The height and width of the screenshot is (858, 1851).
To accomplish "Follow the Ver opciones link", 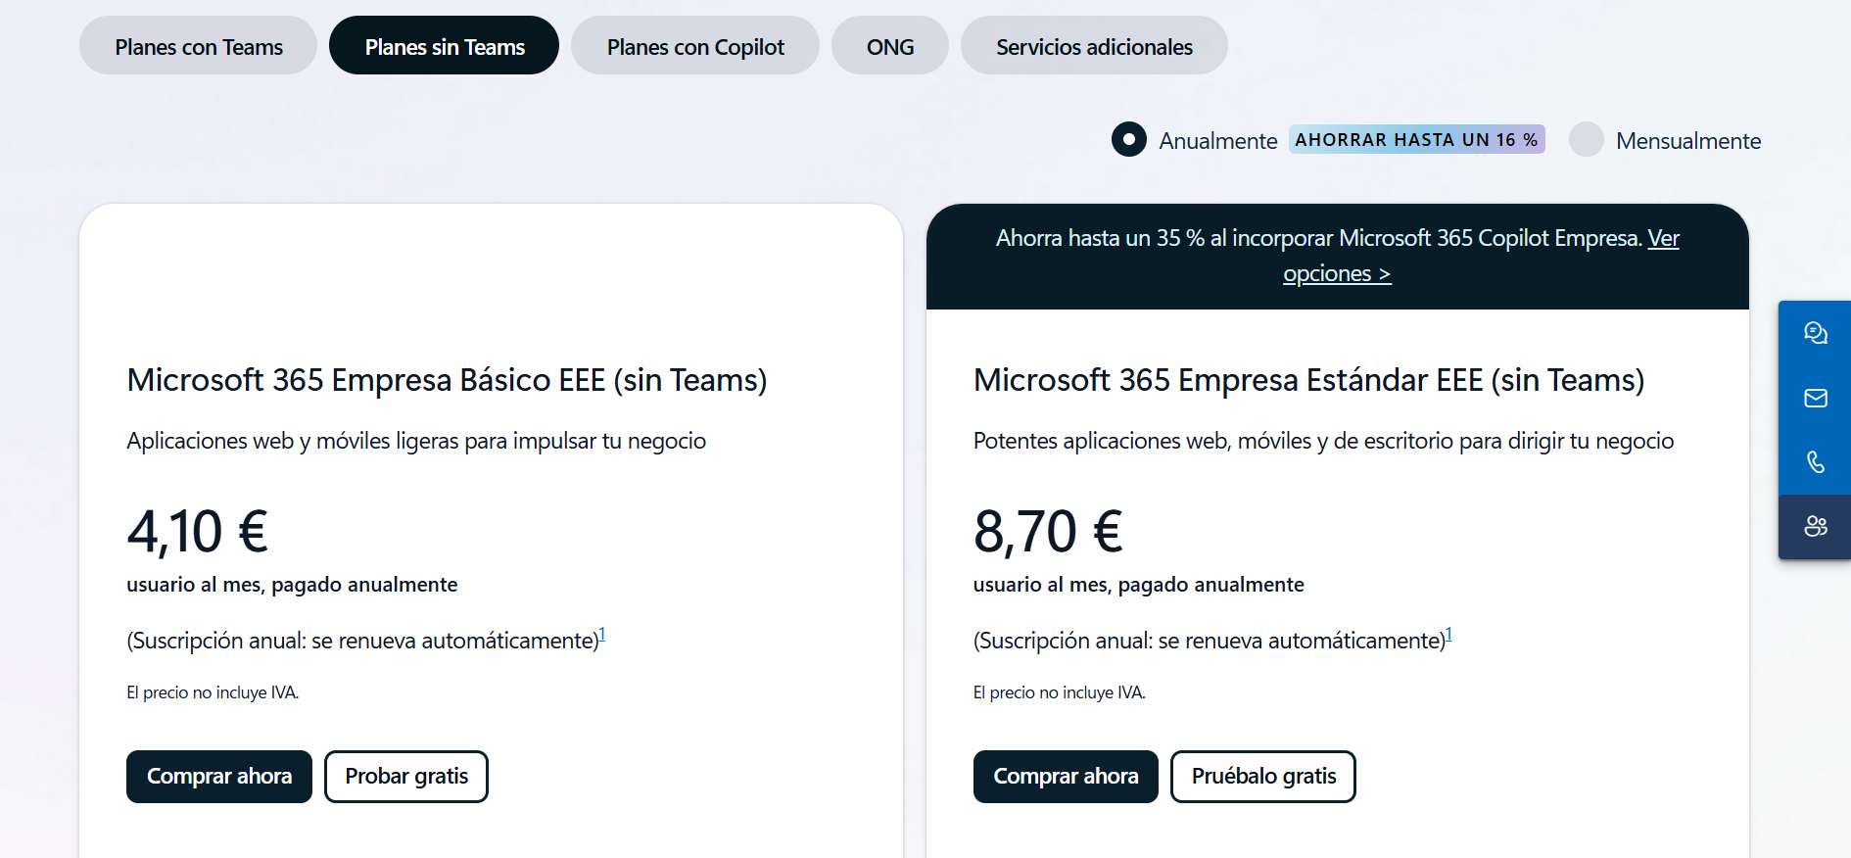I will pyautogui.click(x=1337, y=274).
